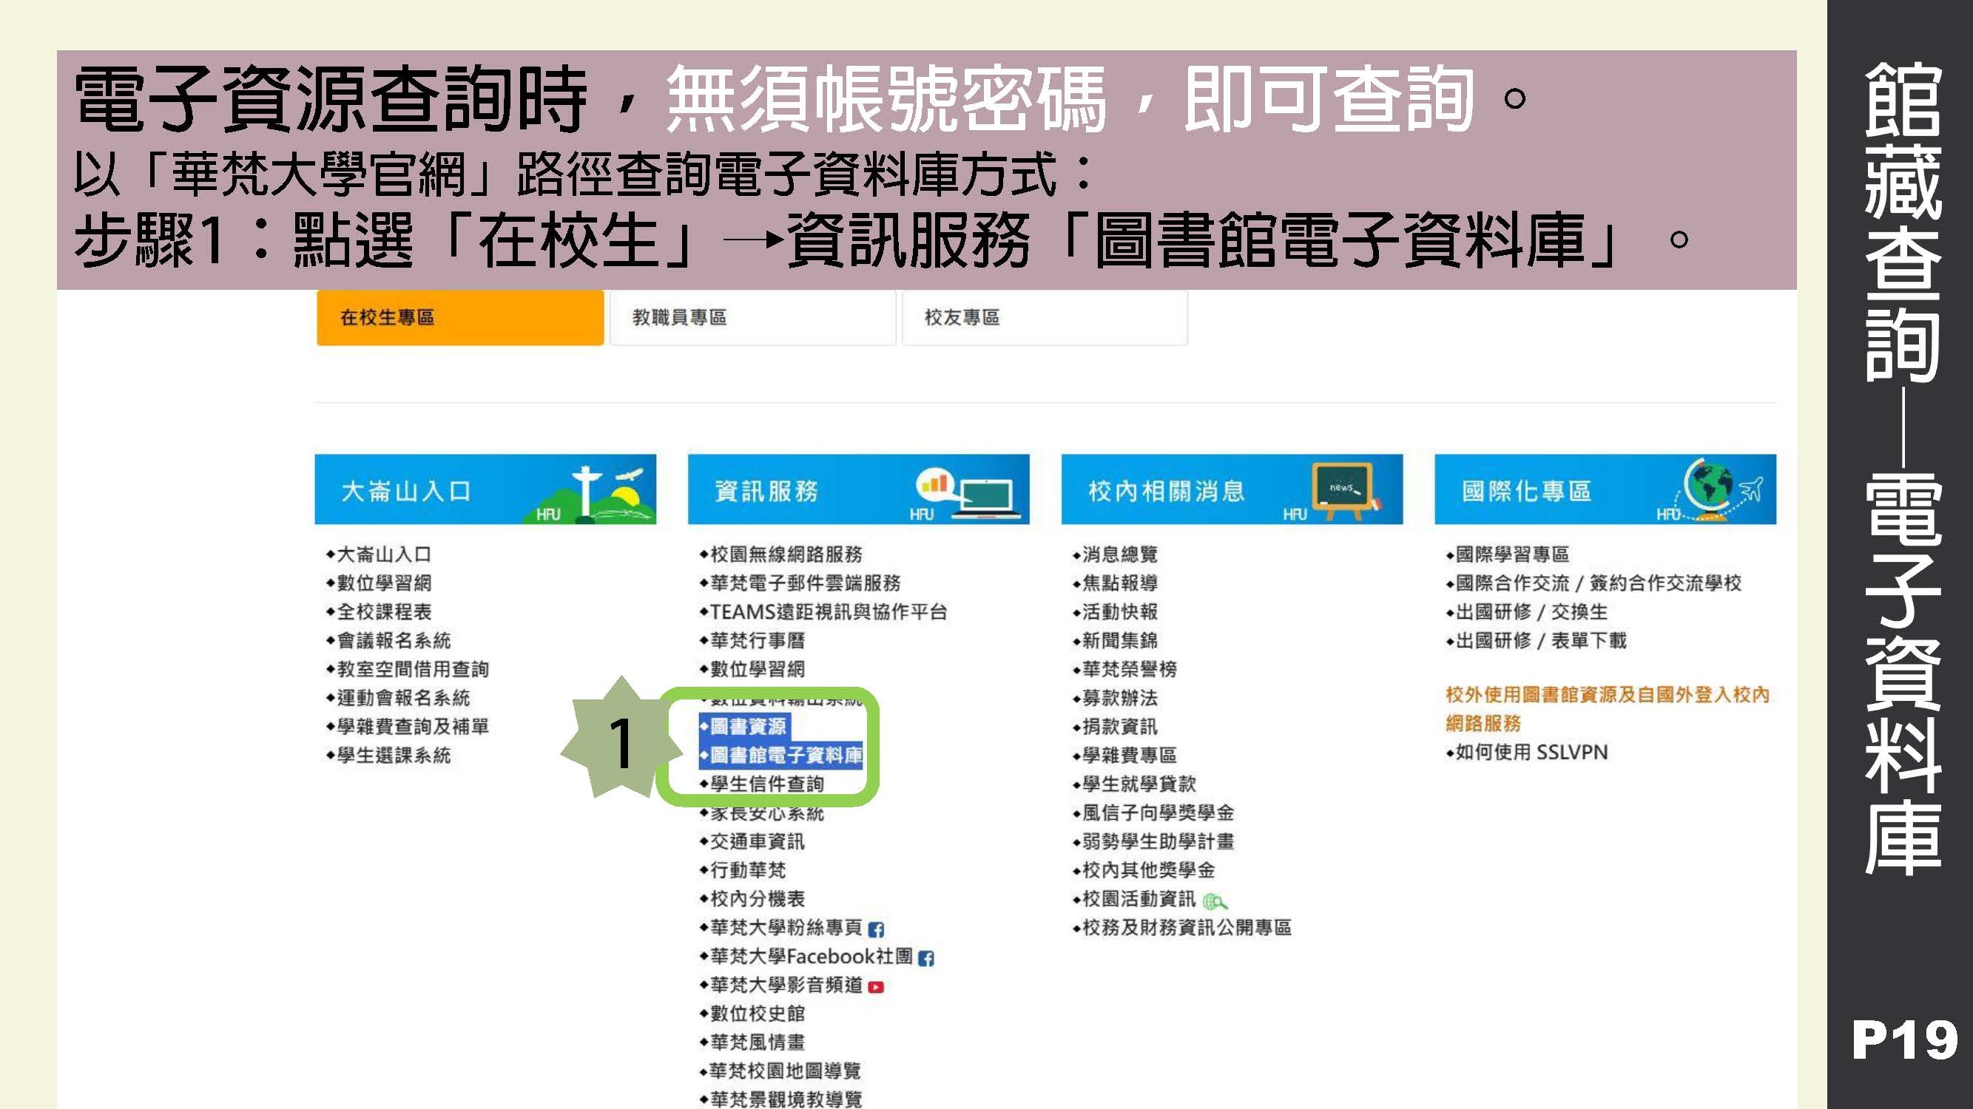1973x1109 pixels.
Task: Open the 圖書館電子資料庫 link
Action: coord(786,756)
